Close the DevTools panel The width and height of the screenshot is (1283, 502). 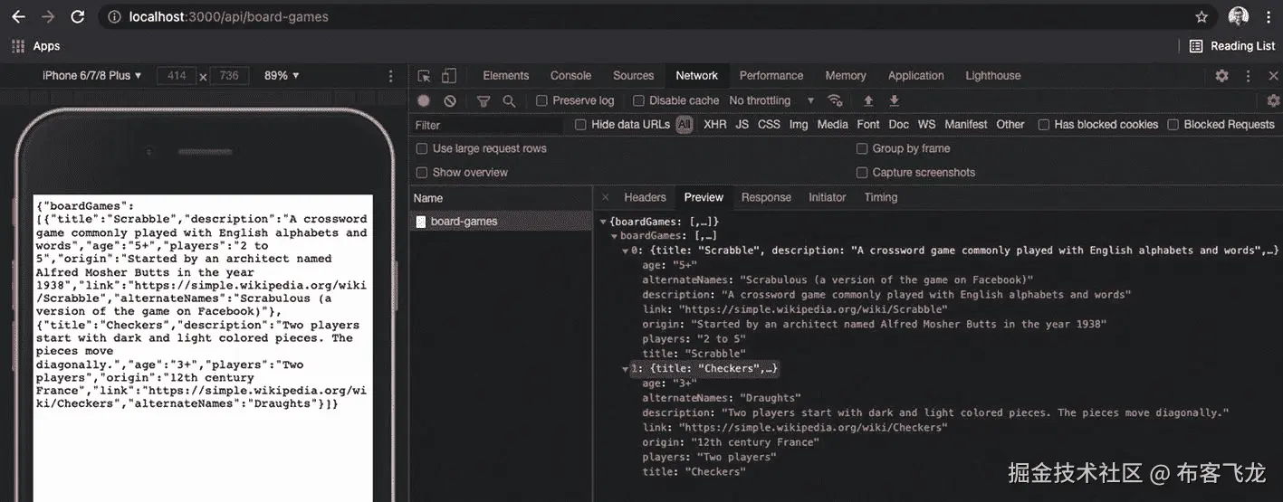(1273, 76)
